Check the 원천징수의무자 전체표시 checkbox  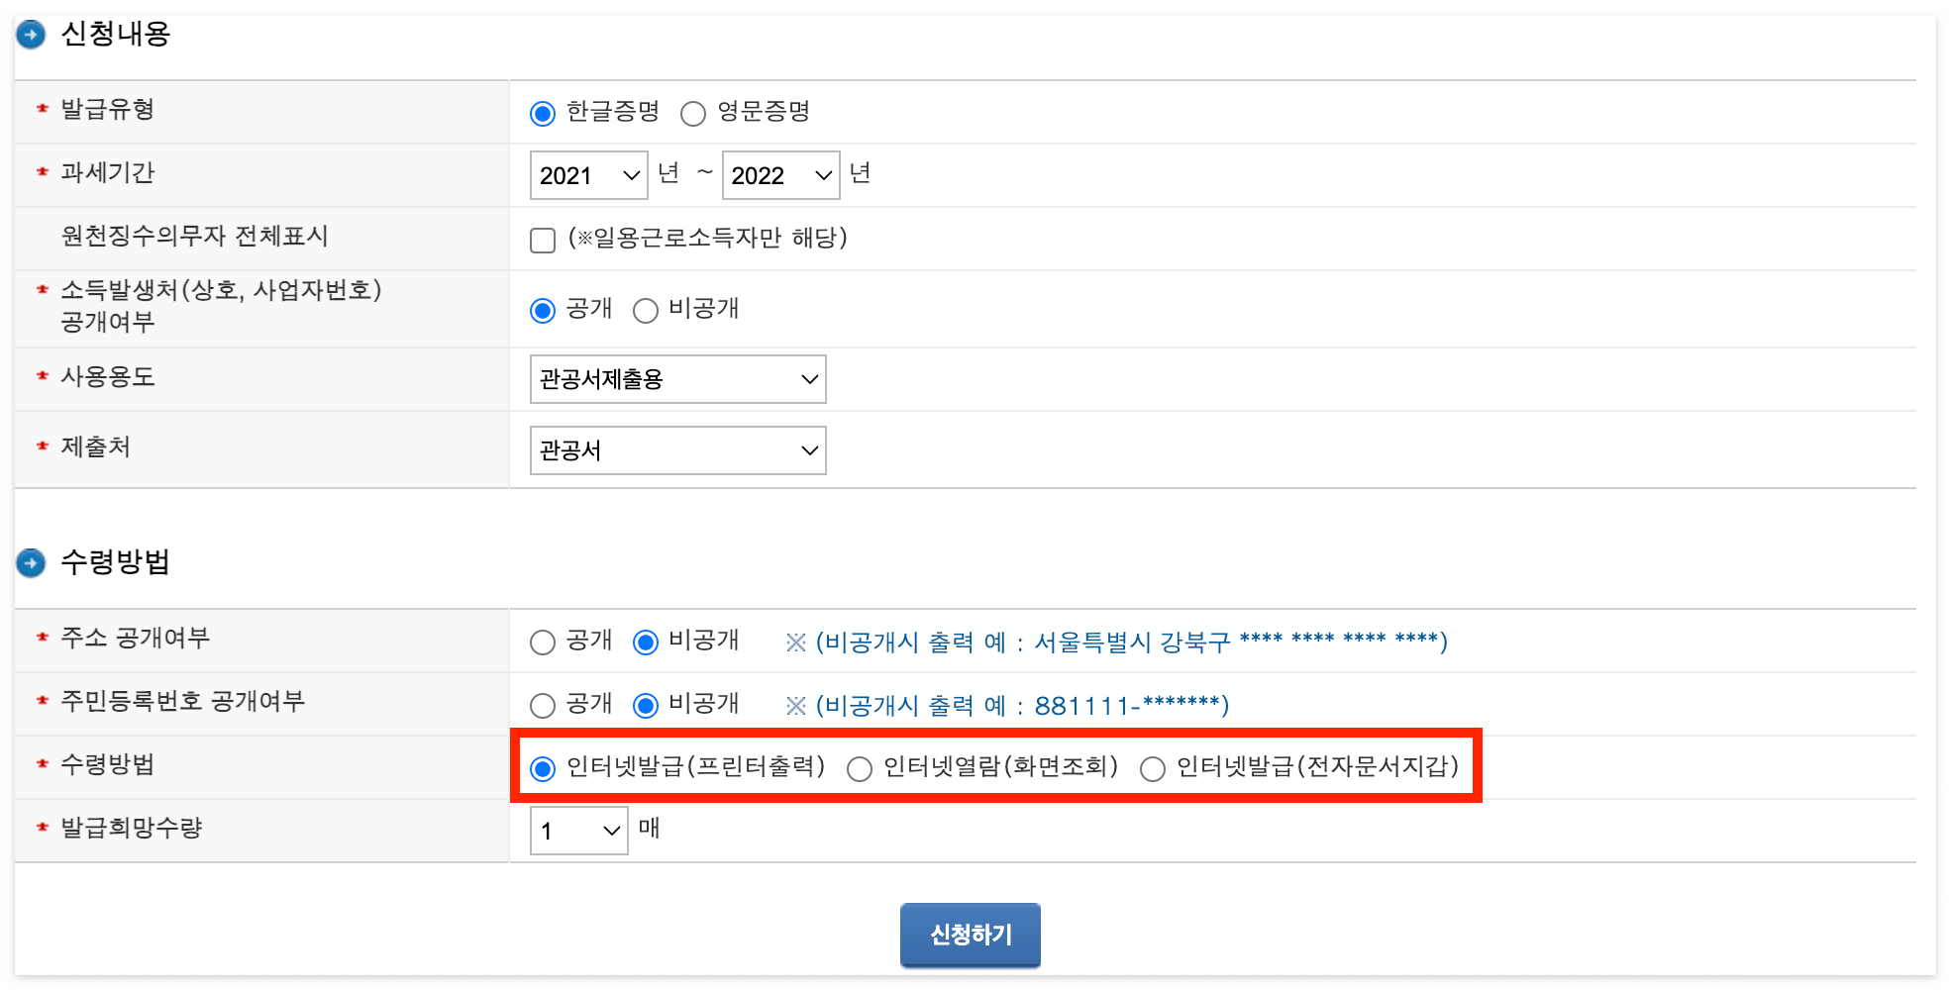[x=543, y=240]
